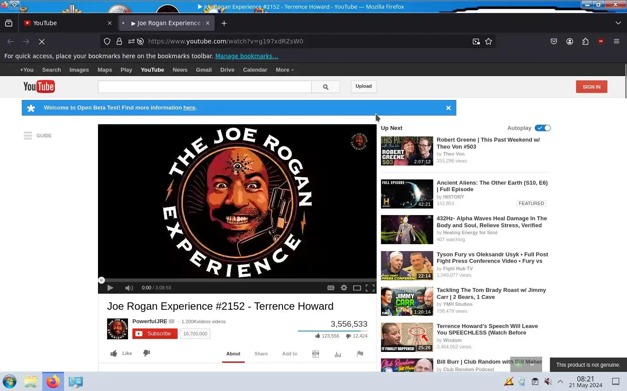Open video player settings gear
Viewport: 627px width, 391px height.
[x=344, y=288]
